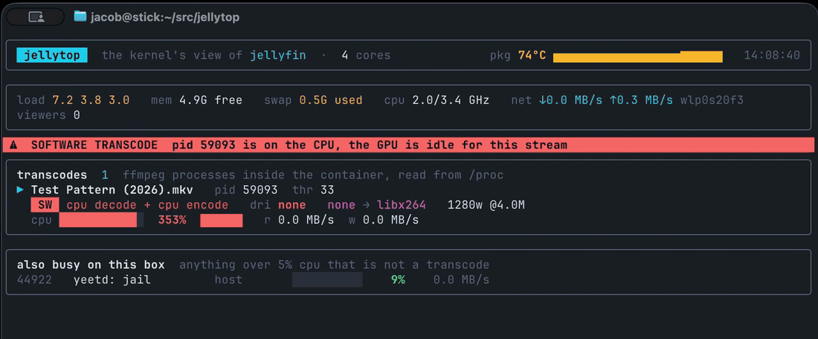818x339 pixels.
Task: Click the orange package temperature bar
Action: click(637, 56)
